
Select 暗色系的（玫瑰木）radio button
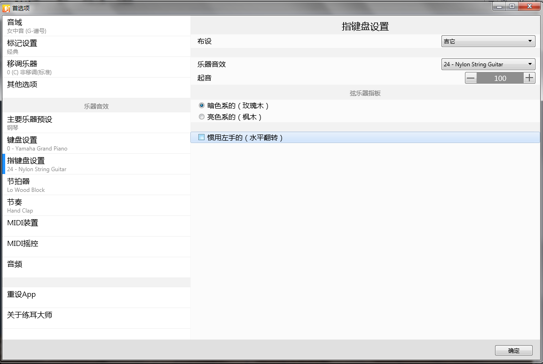point(202,105)
